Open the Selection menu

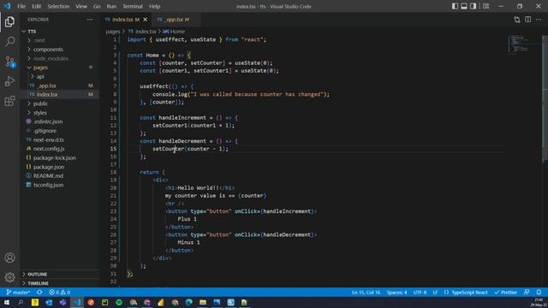[x=58, y=6]
